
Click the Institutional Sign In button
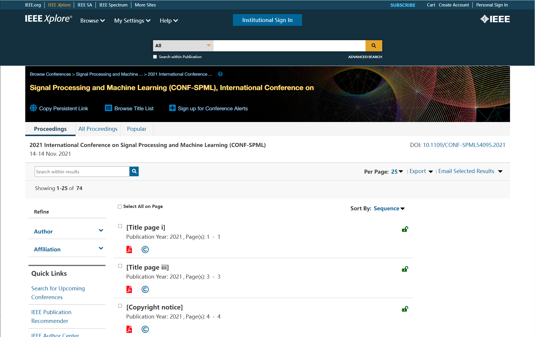[267, 20]
